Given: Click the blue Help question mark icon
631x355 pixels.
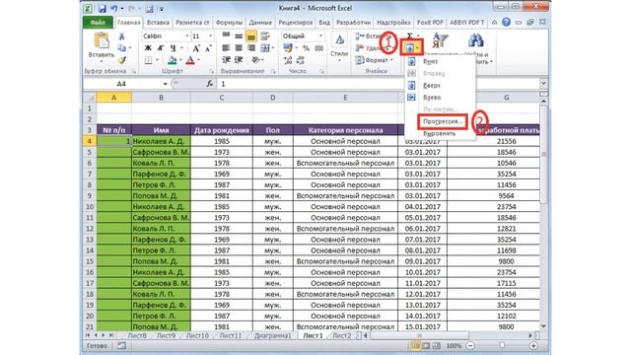Looking at the screenshot, I should click(506, 23).
